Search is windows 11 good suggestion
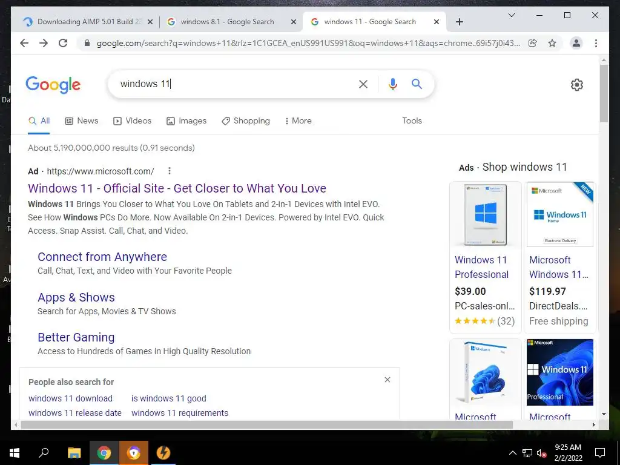This screenshot has width=620, height=465. point(169,398)
